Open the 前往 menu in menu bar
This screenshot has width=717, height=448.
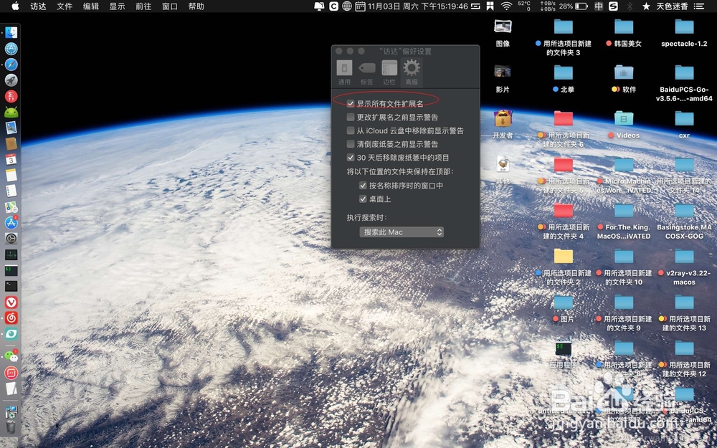tap(143, 6)
